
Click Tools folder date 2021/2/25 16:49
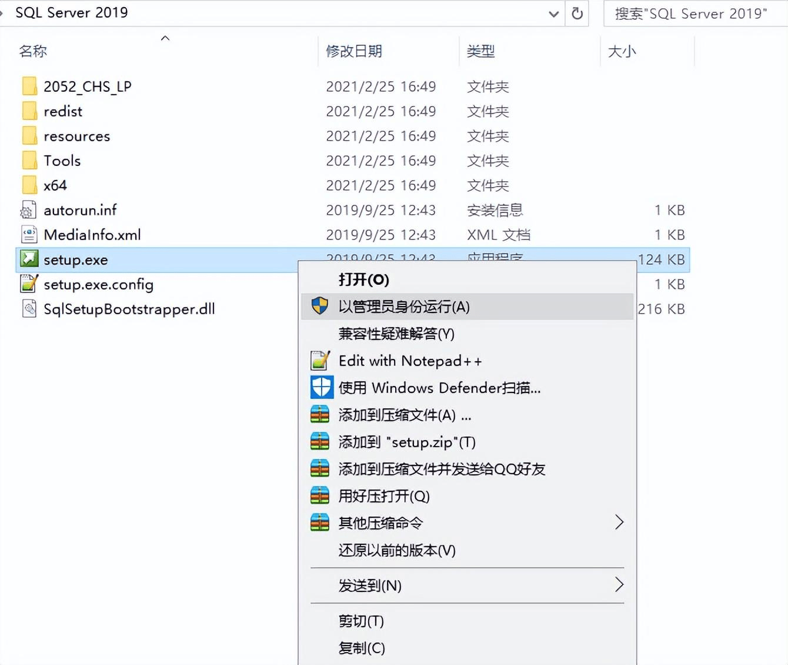(x=381, y=161)
